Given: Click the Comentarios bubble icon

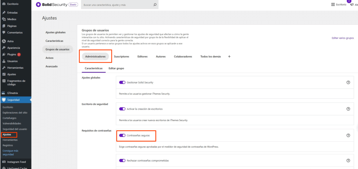Looking at the screenshot, I should tap(3, 32).
